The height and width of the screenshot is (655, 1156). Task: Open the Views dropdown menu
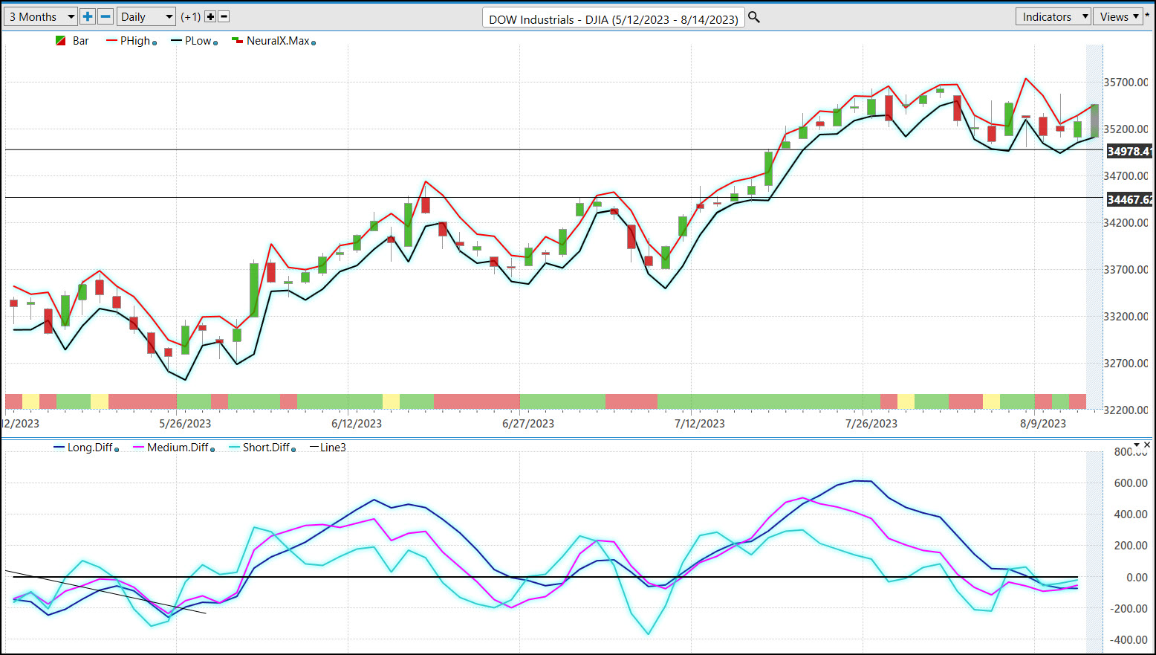click(x=1120, y=16)
